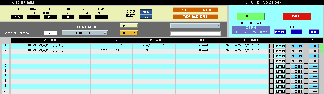Click the Number of Entries value field
The image size is (324, 94).
pos(50,33)
